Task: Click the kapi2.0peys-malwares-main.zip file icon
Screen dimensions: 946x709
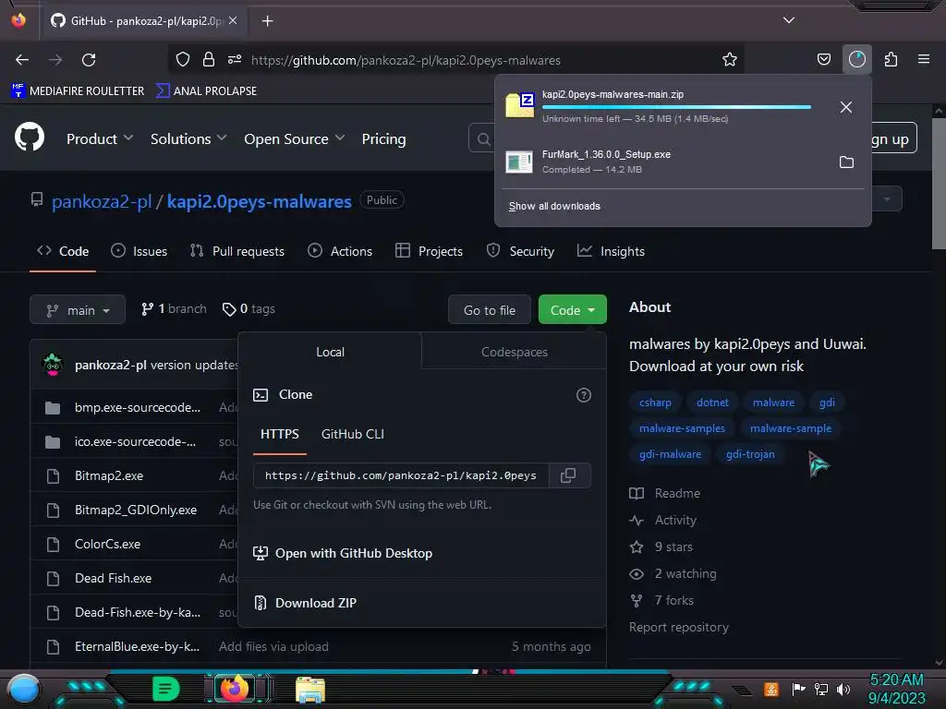Action: click(519, 105)
